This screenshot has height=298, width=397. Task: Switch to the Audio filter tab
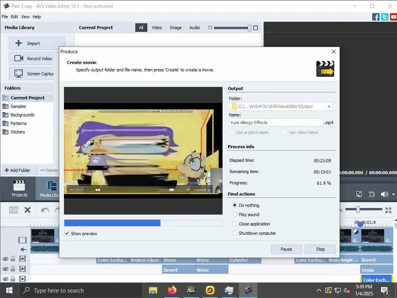[x=195, y=28]
